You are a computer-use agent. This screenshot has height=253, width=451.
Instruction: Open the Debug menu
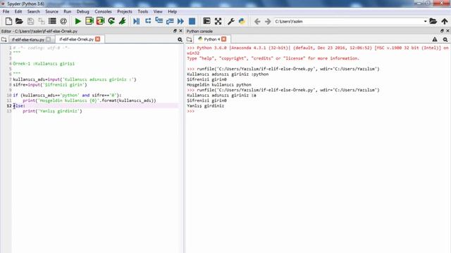click(83, 11)
